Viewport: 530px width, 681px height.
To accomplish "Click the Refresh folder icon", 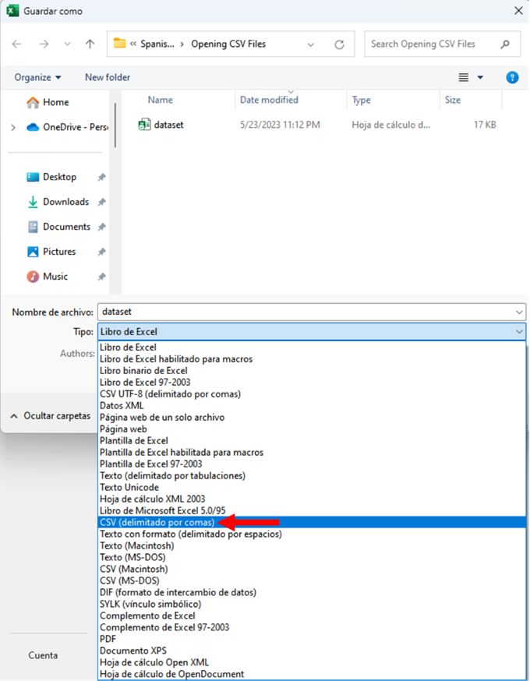I will click(339, 44).
